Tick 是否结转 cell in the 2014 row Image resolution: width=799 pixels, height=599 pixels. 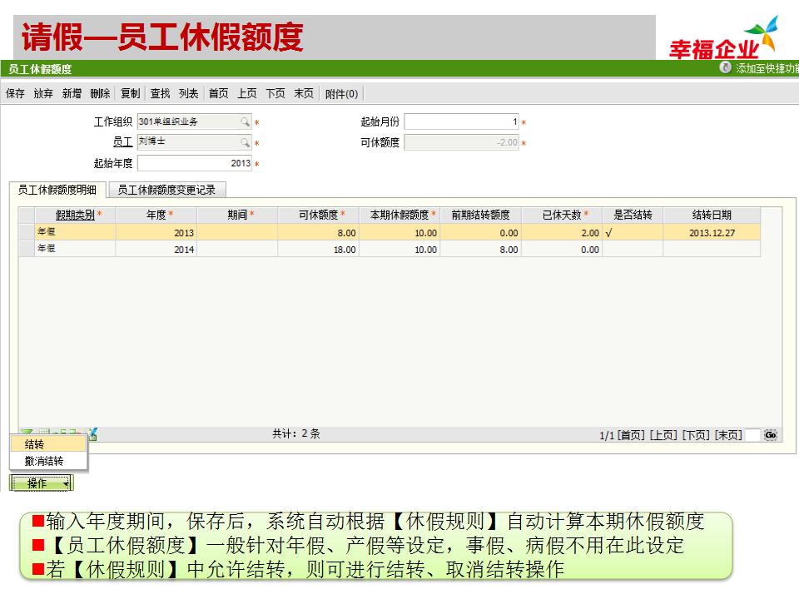pos(632,250)
